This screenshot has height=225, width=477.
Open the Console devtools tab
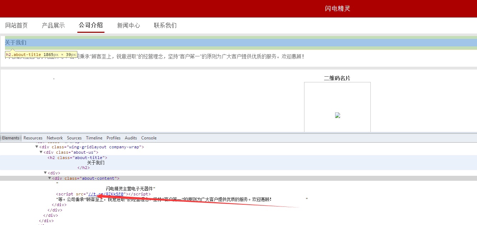coord(149,138)
